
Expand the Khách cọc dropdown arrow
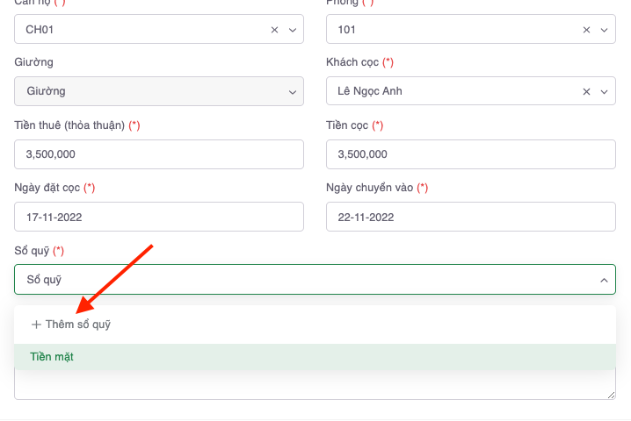(604, 91)
